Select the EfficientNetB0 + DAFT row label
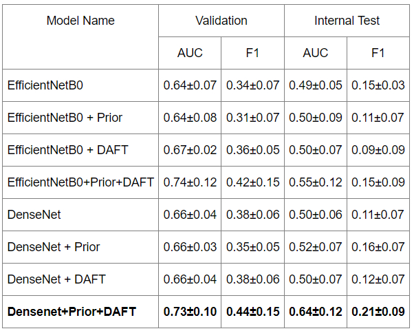414x331 pixels. pyautogui.click(x=67, y=150)
